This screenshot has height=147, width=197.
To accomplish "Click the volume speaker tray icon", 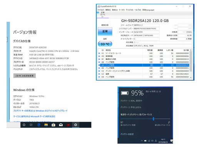I will point(152,141).
